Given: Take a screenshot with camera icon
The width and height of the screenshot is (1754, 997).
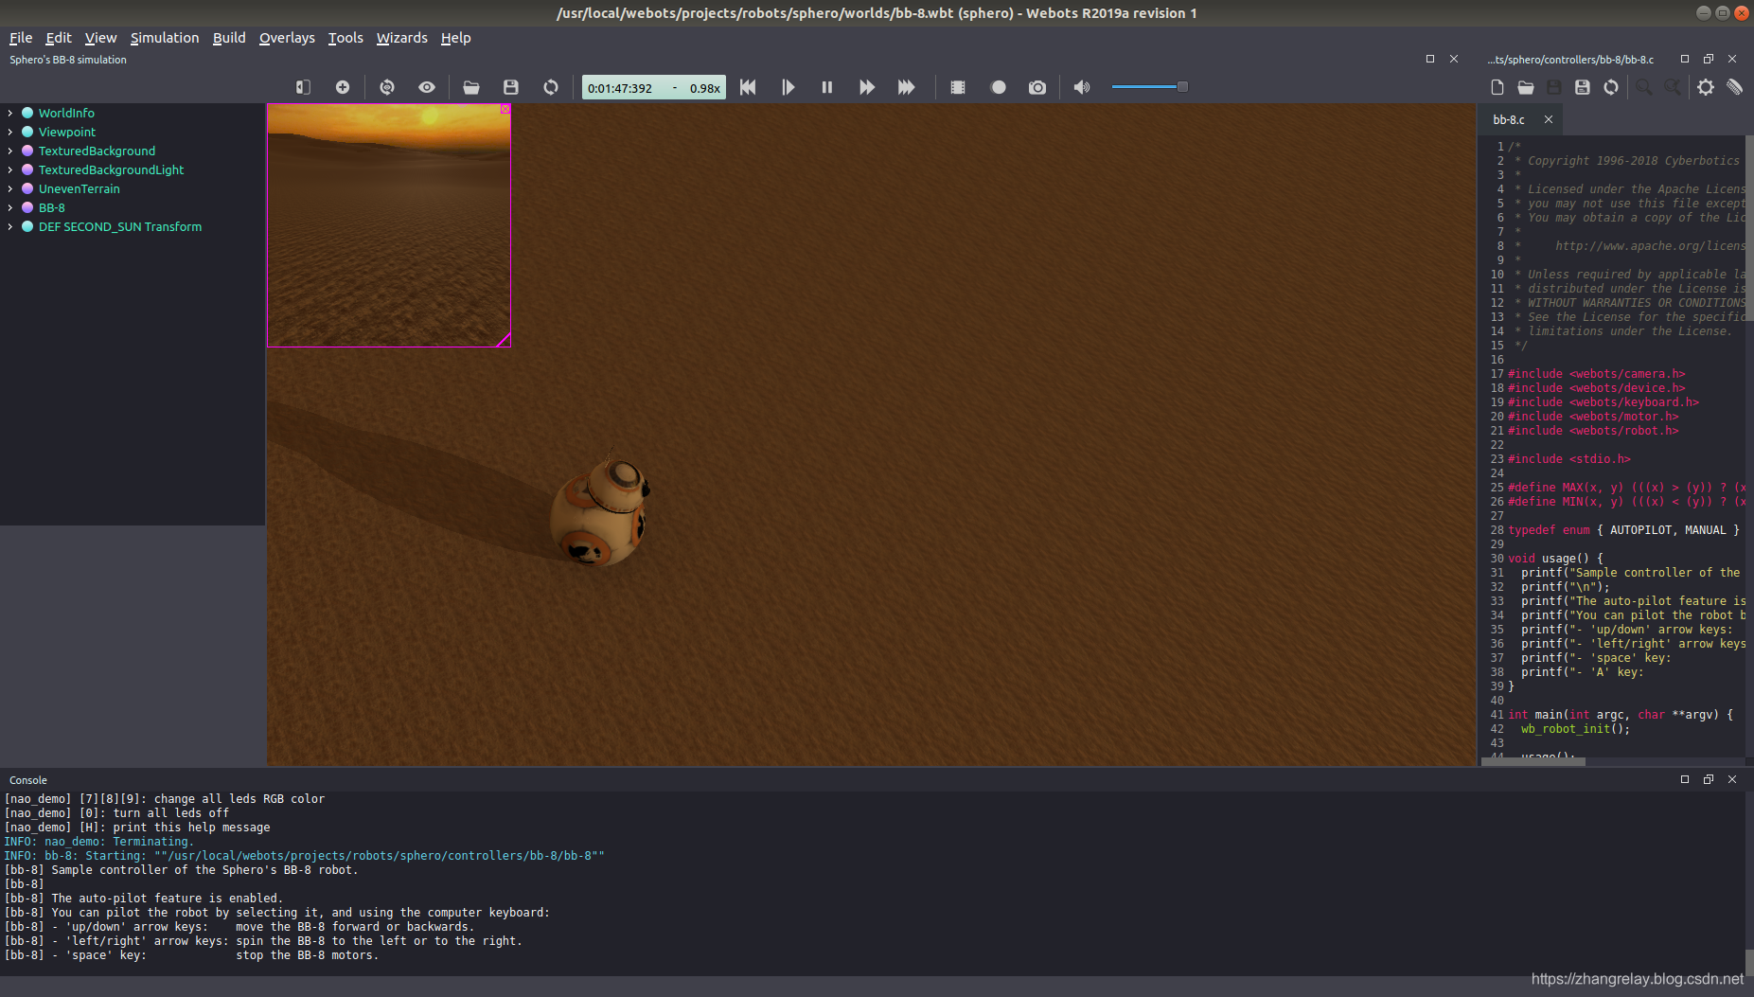Looking at the screenshot, I should pyautogui.click(x=1037, y=87).
